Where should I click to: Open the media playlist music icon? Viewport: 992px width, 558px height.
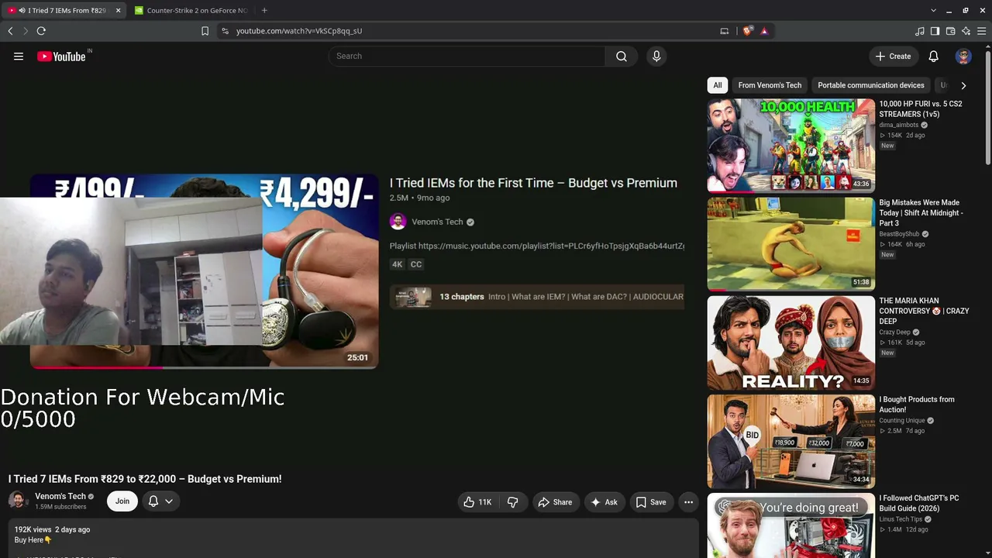[920, 31]
